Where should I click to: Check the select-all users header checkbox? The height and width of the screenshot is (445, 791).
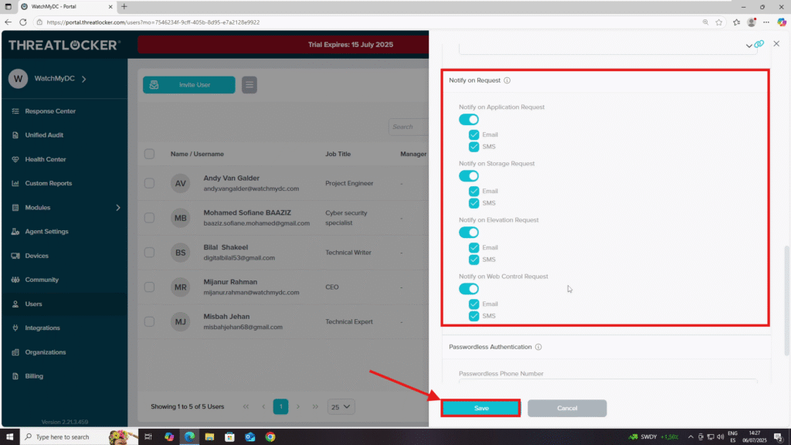tap(149, 154)
